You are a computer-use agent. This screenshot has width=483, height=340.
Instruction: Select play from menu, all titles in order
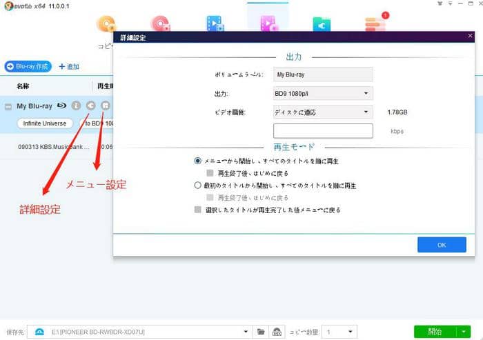pyautogui.click(x=199, y=161)
